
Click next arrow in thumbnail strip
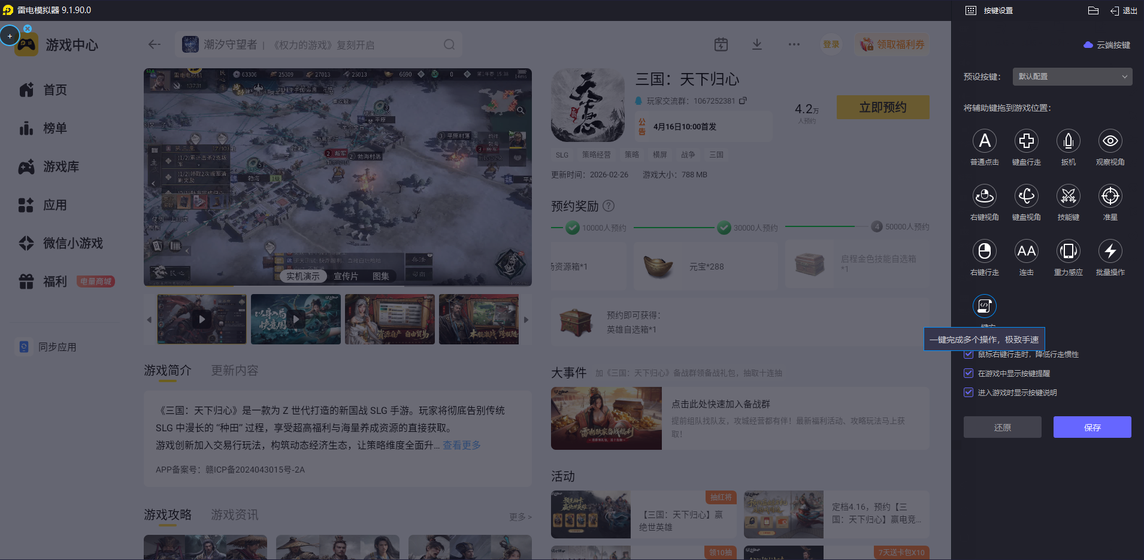pyautogui.click(x=526, y=320)
